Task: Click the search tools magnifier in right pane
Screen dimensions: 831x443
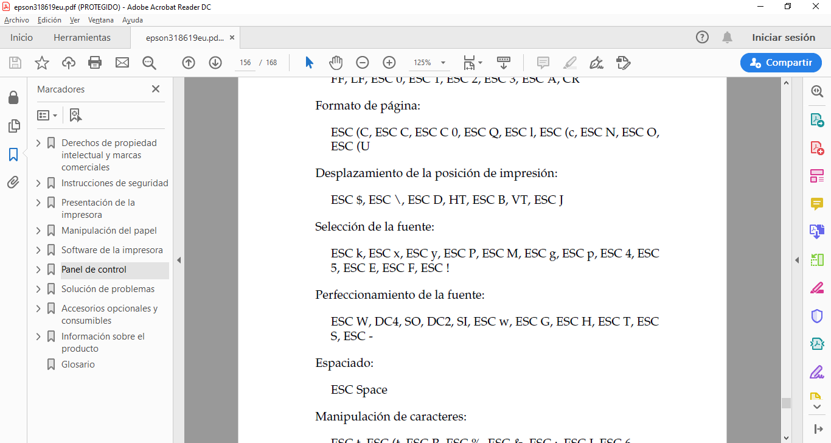Action: (817, 92)
